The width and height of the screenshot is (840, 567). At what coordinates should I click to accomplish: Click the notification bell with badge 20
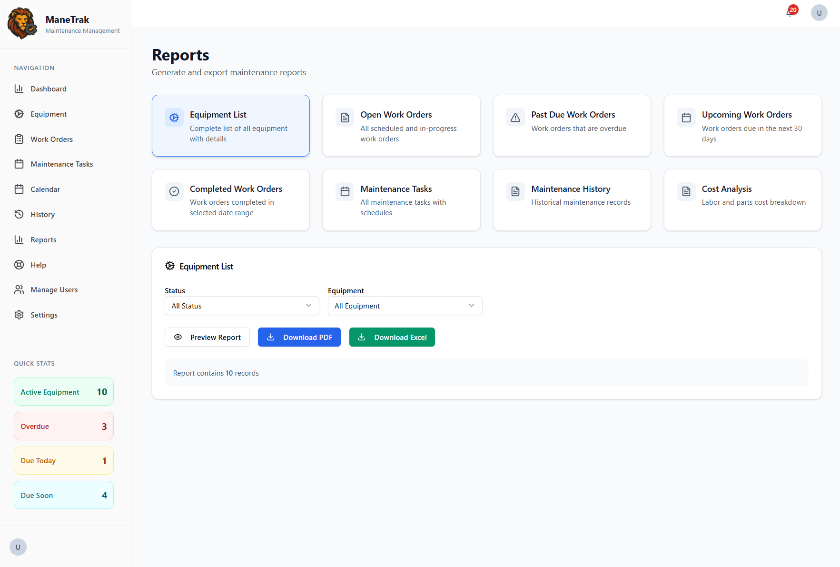789,11
